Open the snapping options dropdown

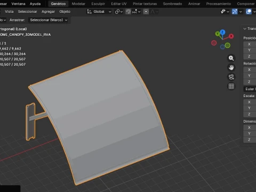pos(136,12)
